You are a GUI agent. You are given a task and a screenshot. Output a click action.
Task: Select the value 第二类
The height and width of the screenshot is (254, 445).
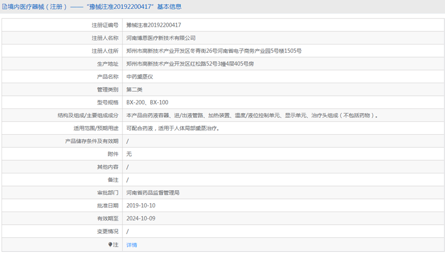click(x=134, y=90)
